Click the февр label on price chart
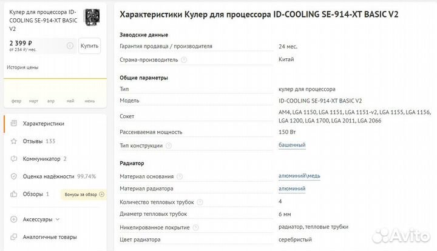This screenshot has height=251, width=437. [x=16, y=101]
